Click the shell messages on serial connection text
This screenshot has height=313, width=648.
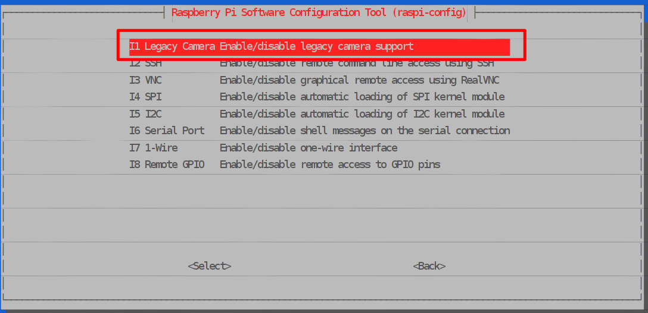pyautogui.click(x=364, y=131)
